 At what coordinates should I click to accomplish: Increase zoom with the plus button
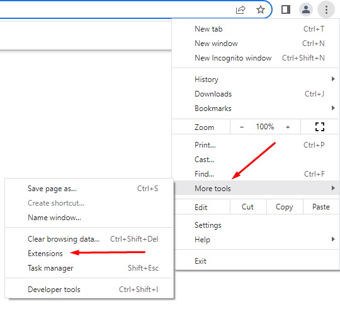[x=288, y=127]
